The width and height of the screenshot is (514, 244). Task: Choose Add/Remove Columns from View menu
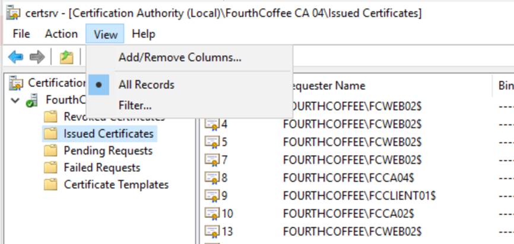179,58
